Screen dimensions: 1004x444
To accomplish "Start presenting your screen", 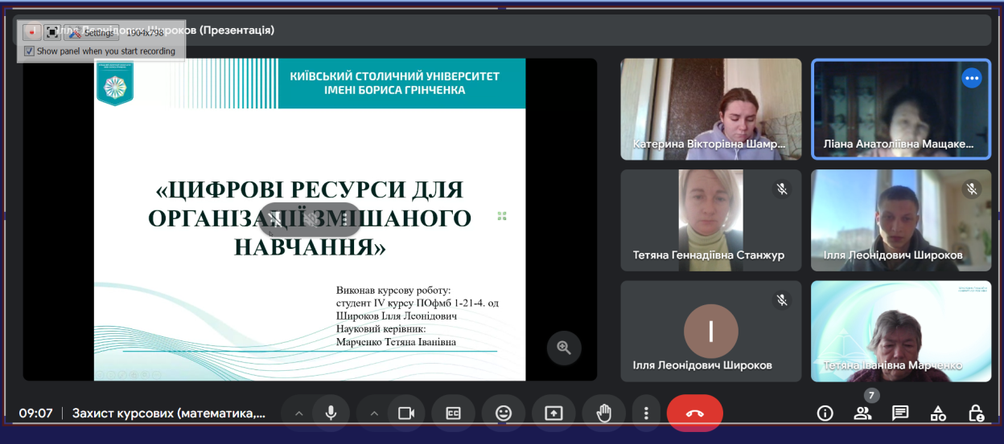I will (x=553, y=413).
